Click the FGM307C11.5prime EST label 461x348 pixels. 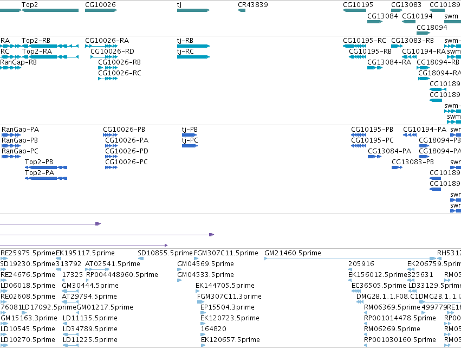[x=226, y=253]
